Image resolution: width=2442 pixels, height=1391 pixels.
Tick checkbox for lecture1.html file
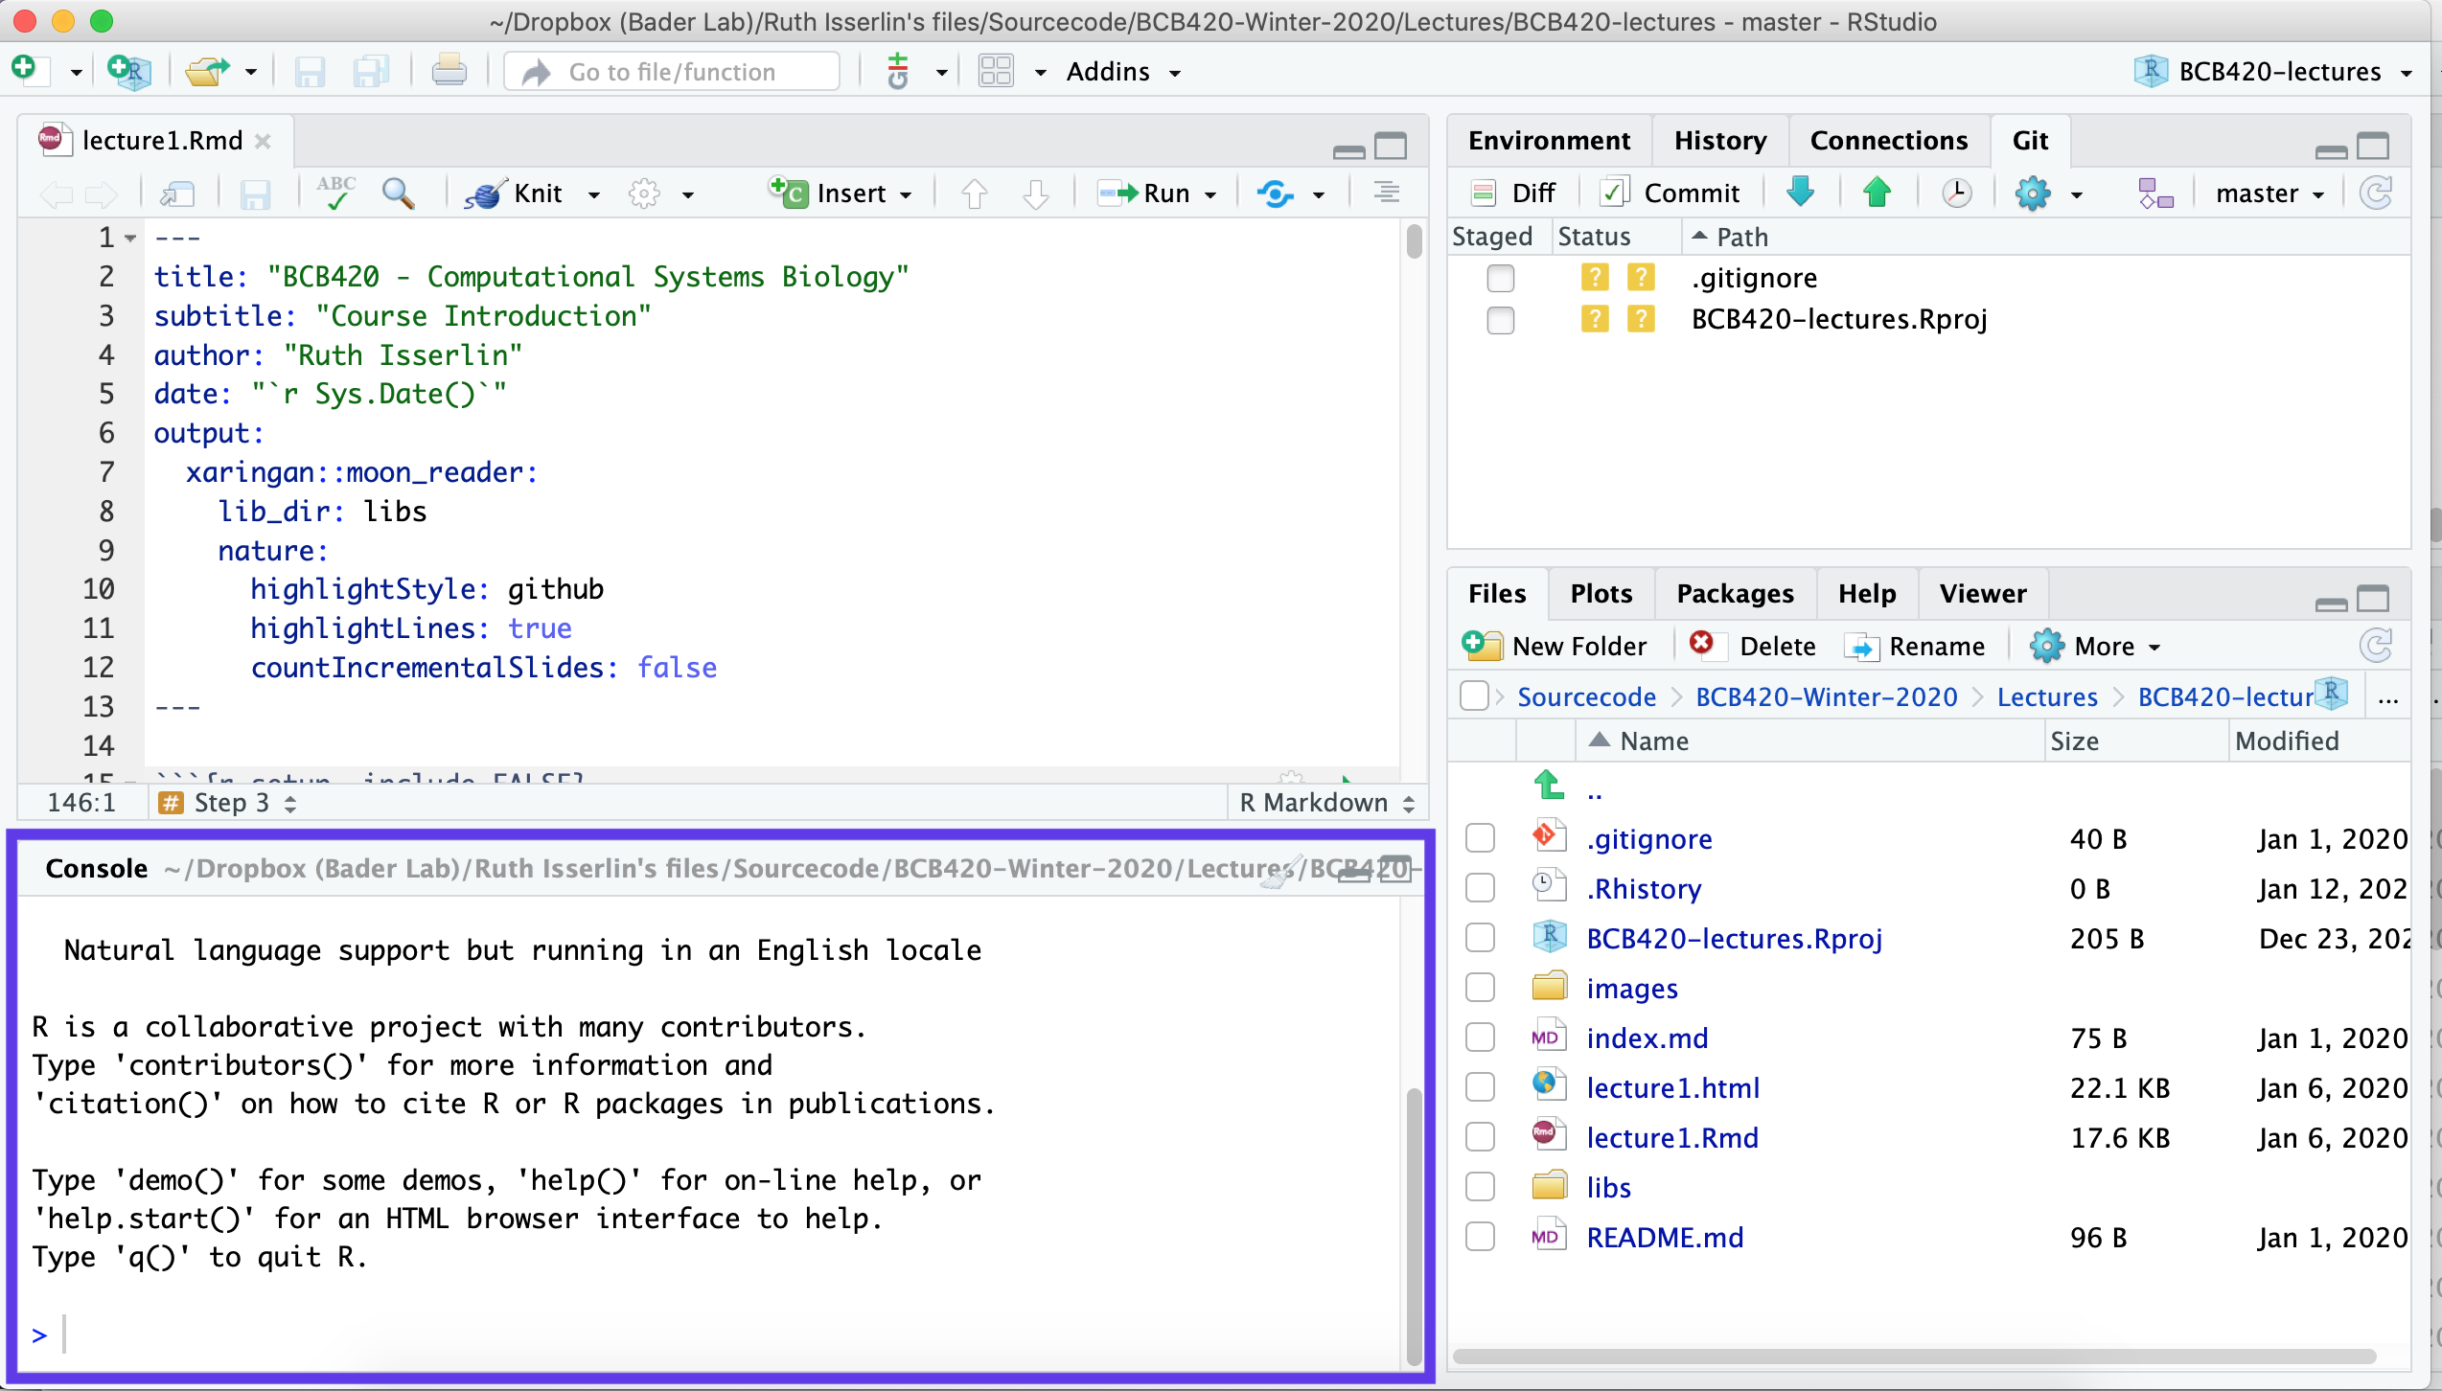pos(1480,1087)
